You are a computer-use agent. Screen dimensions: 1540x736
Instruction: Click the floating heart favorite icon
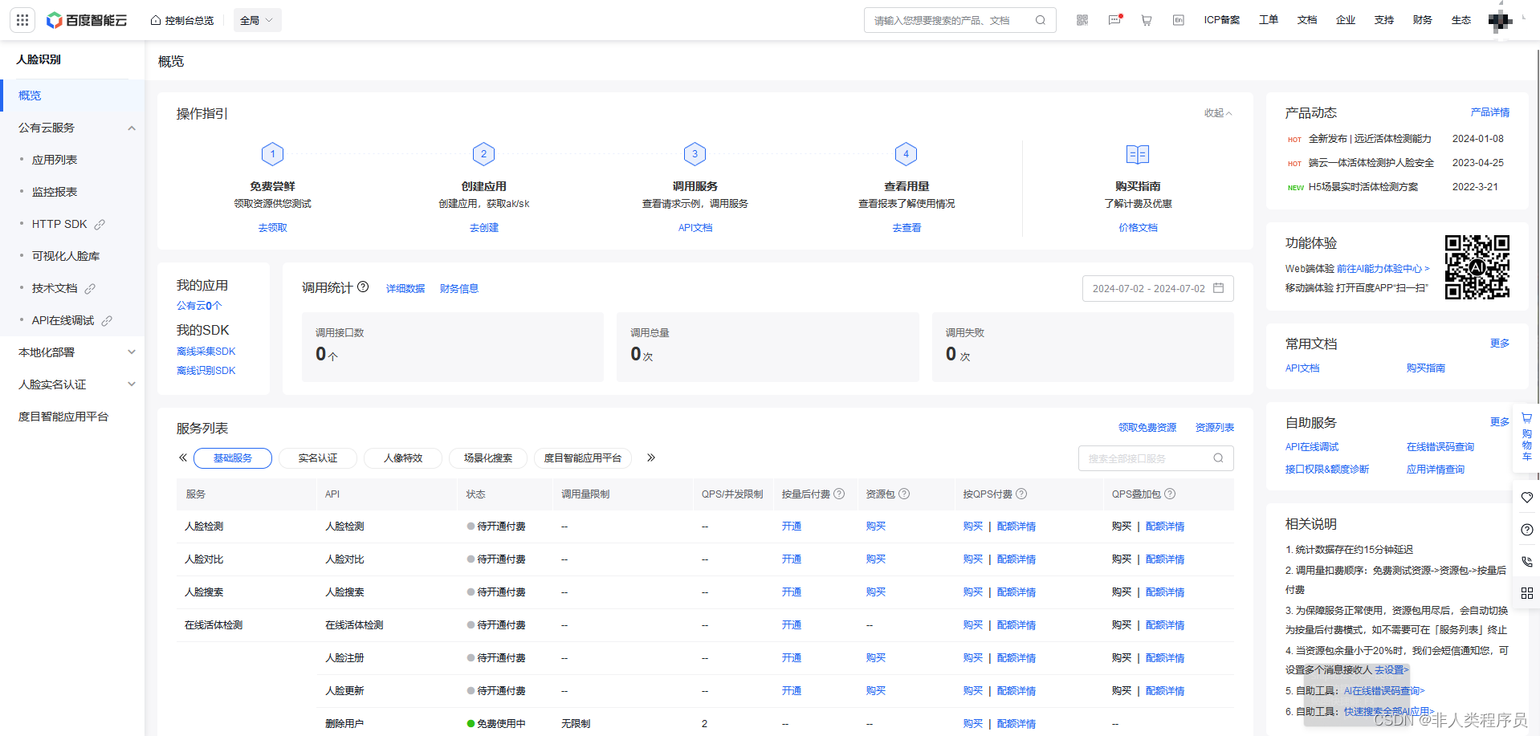pos(1526,497)
